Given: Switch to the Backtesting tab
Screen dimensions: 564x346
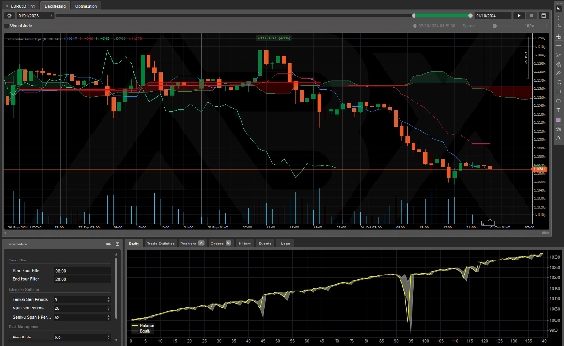Looking at the screenshot, I should tap(55, 6).
